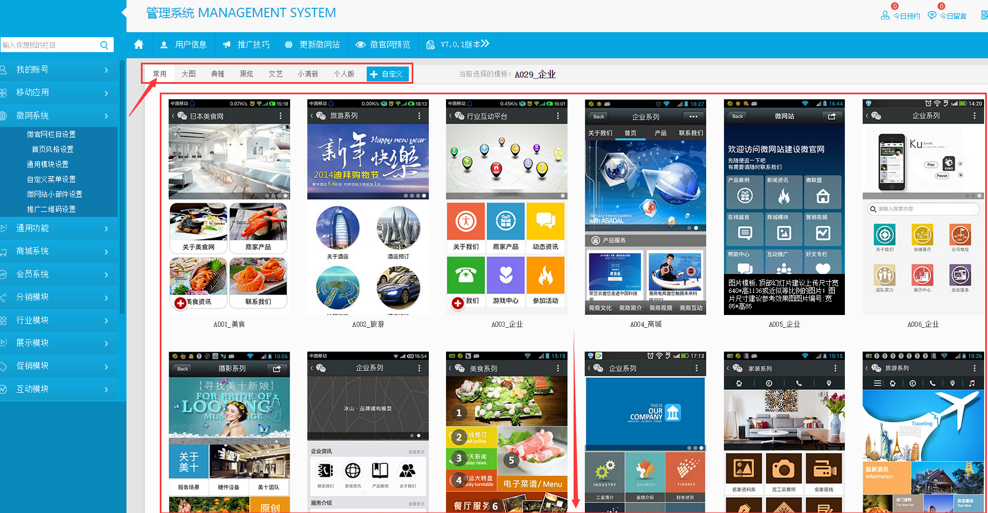Expand 分销模块 sidebar section

[x=58, y=297]
